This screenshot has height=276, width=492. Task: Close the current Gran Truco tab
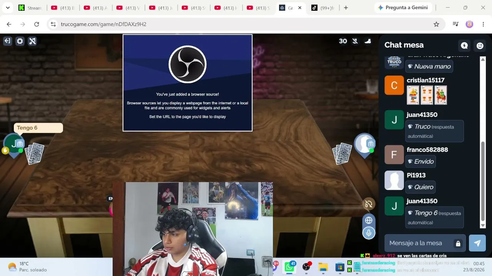tap(300, 8)
